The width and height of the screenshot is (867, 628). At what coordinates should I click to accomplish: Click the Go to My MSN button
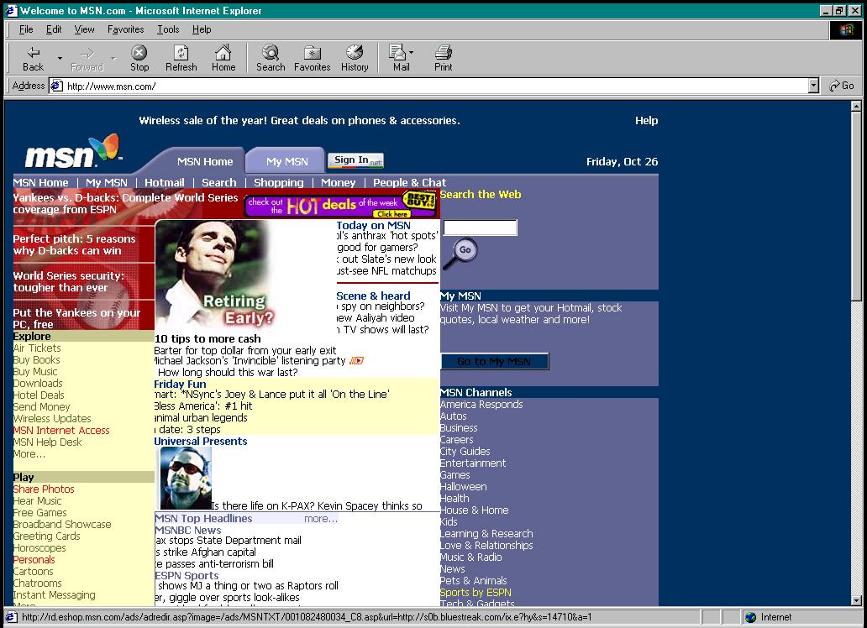click(494, 362)
